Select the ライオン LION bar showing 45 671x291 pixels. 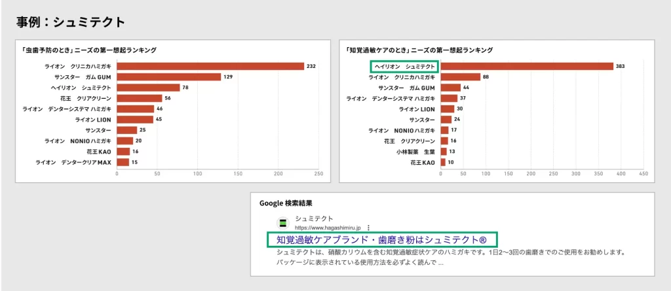(135, 120)
